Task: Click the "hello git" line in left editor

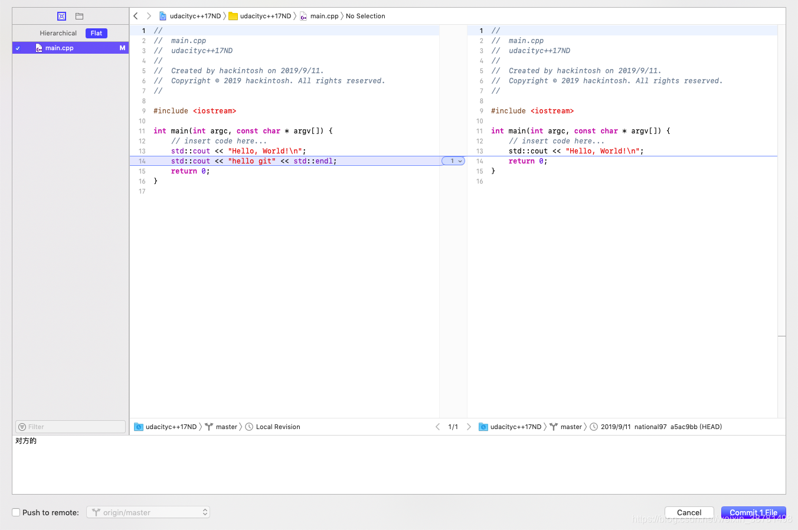Action: [254, 161]
